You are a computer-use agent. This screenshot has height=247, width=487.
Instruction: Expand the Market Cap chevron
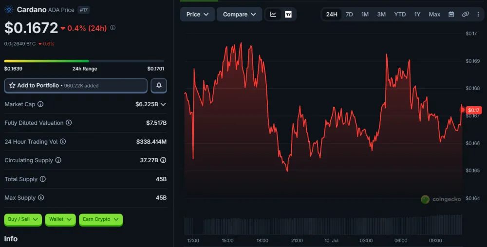tap(163, 104)
